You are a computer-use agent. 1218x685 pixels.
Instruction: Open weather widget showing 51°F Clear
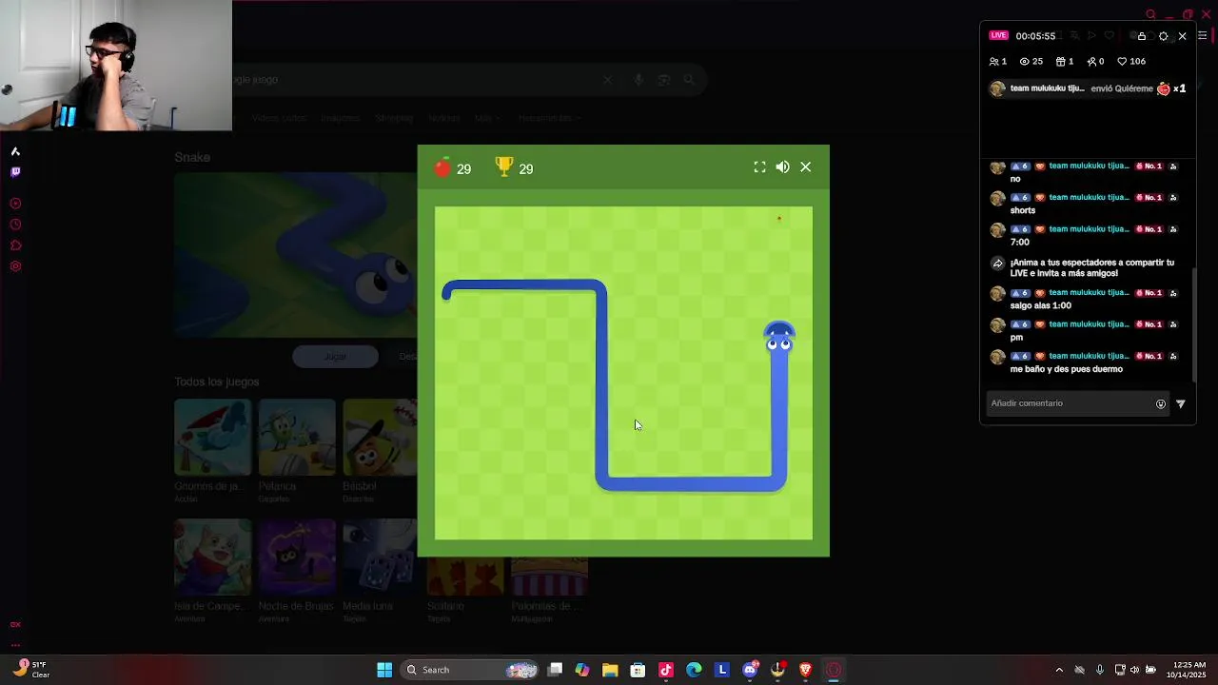tap(30, 670)
